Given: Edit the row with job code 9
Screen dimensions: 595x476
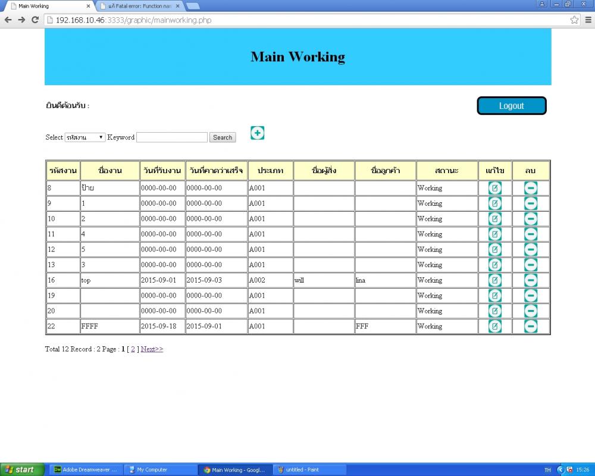Looking at the screenshot, I should tap(494, 203).
